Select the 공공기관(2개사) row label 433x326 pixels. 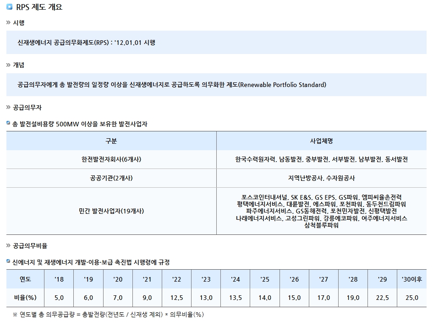(x=111, y=178)
